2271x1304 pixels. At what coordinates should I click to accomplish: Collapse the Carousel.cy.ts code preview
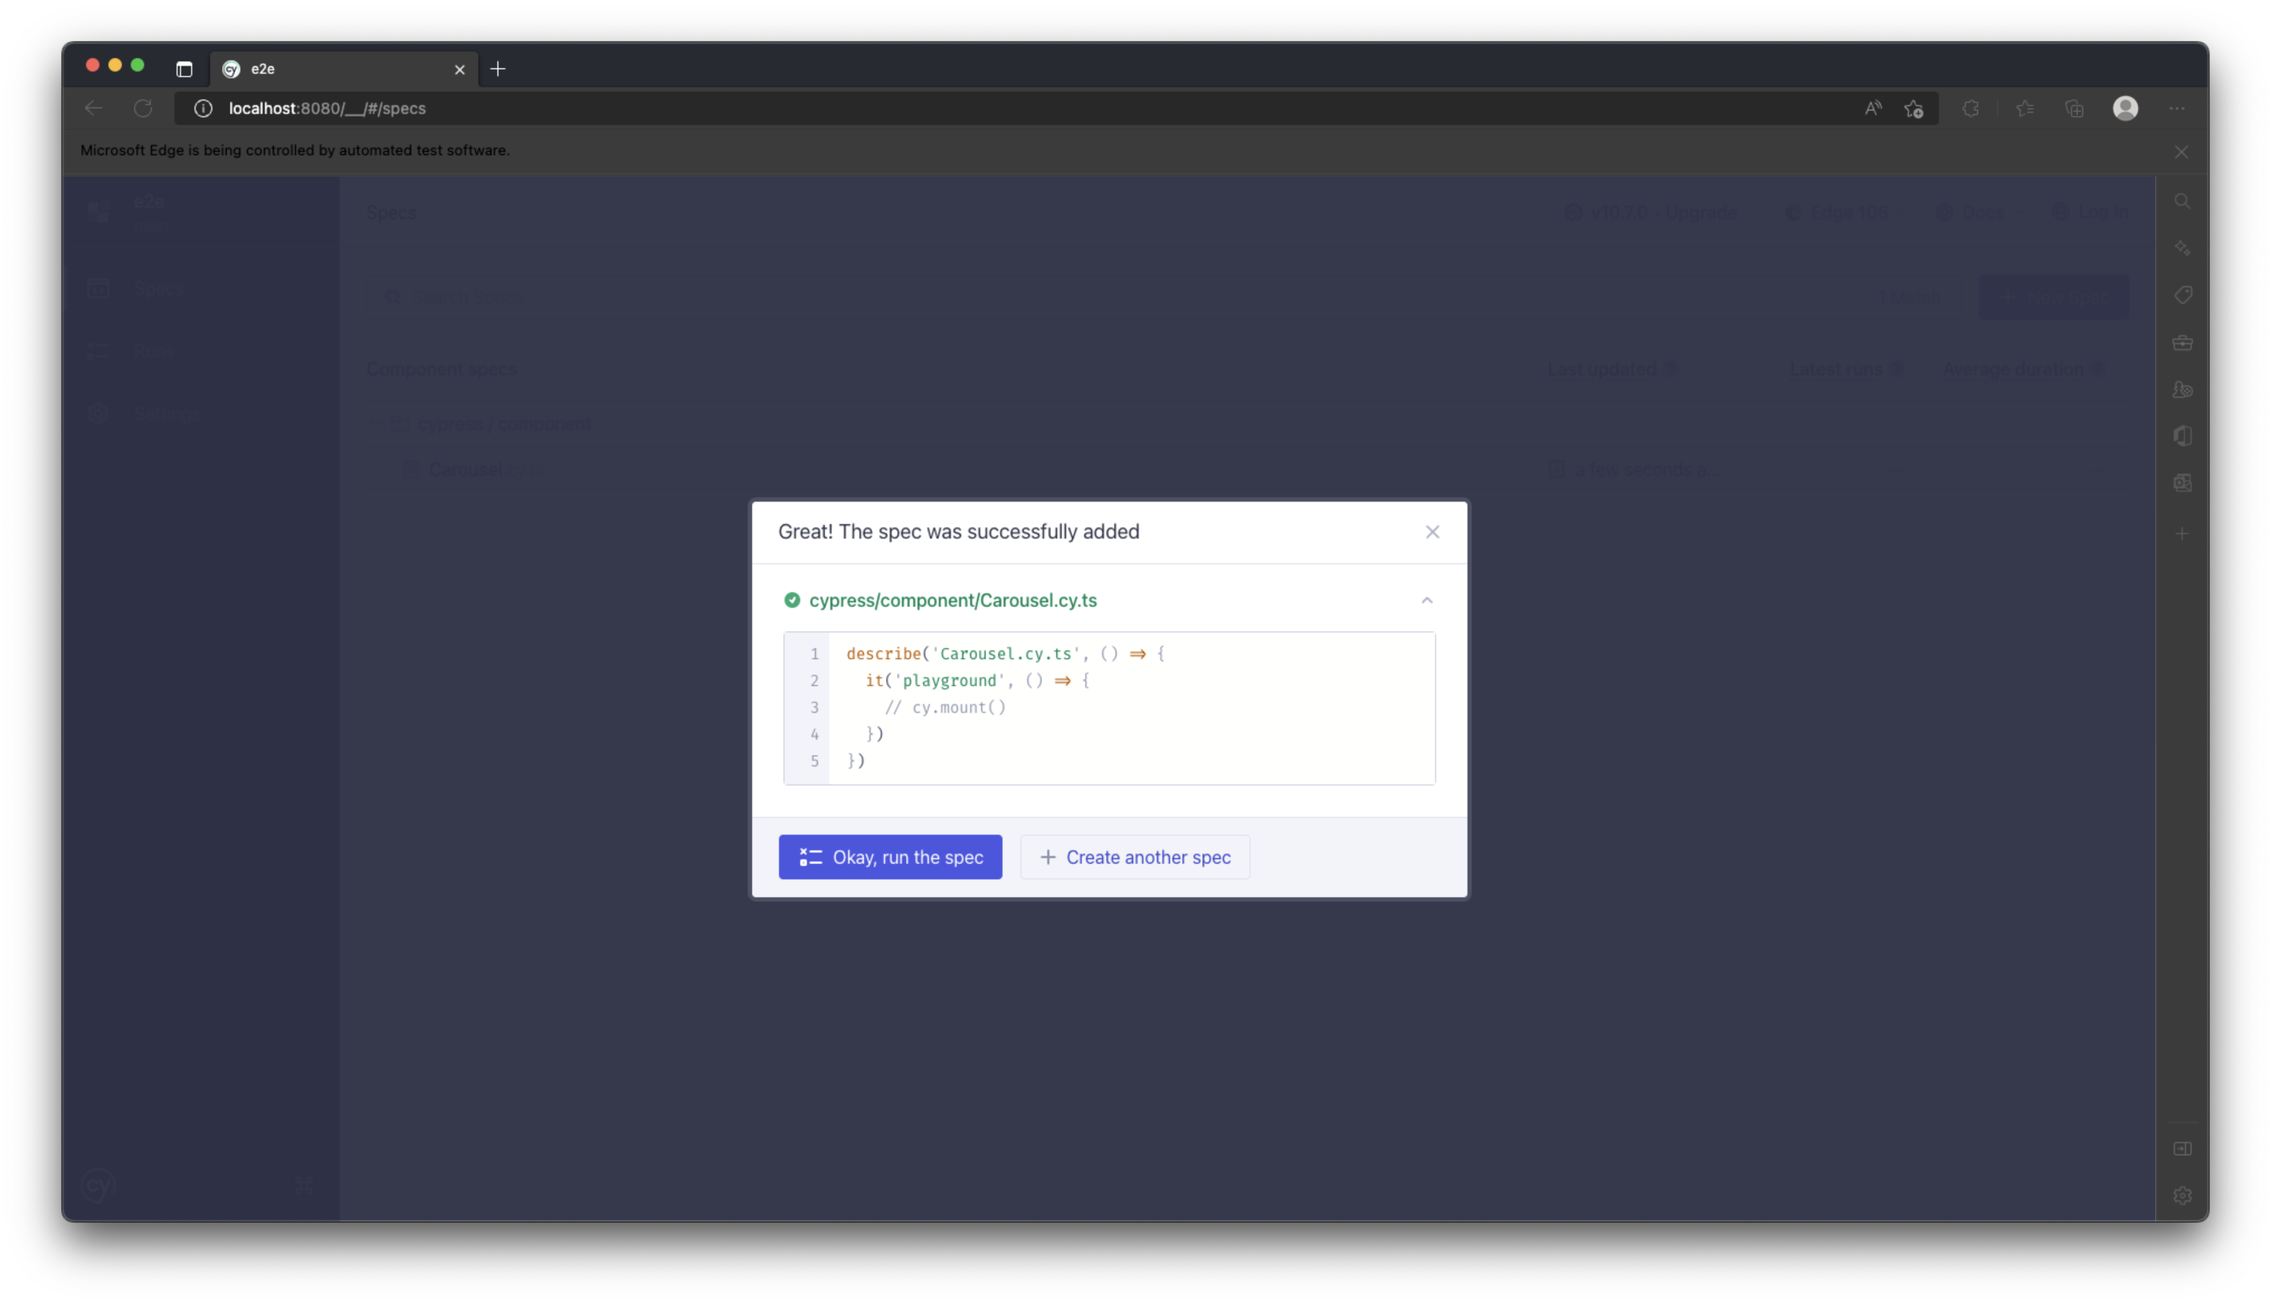click(1427, 600)
